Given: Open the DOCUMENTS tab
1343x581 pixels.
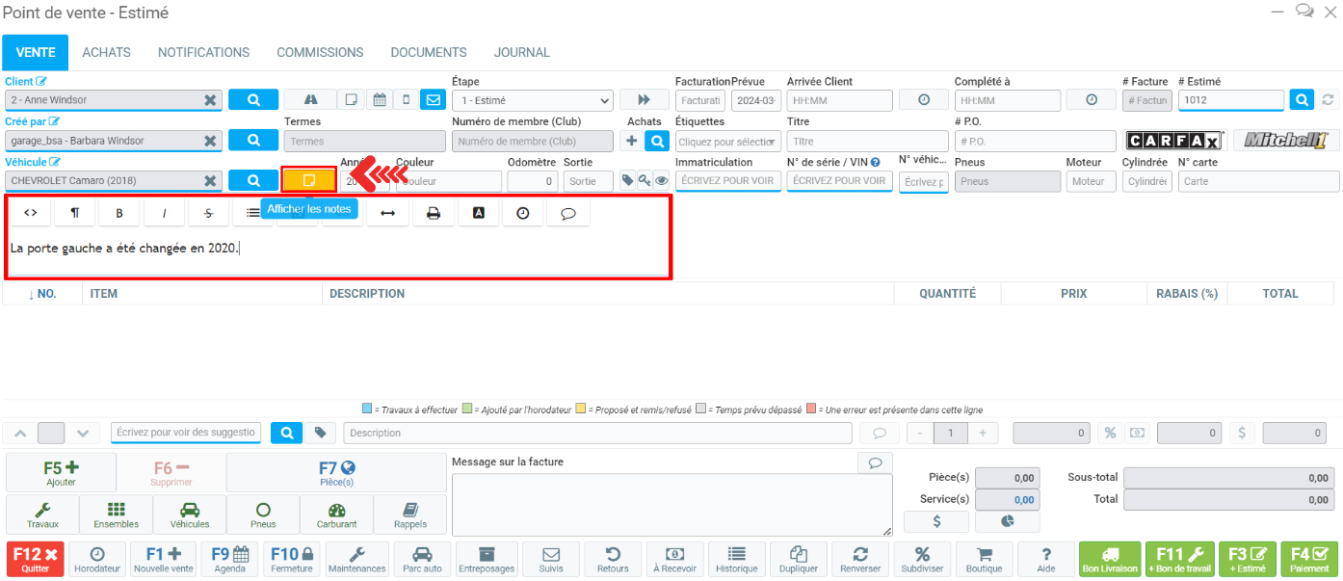Looking at the screenshot, I should point(428,53).
